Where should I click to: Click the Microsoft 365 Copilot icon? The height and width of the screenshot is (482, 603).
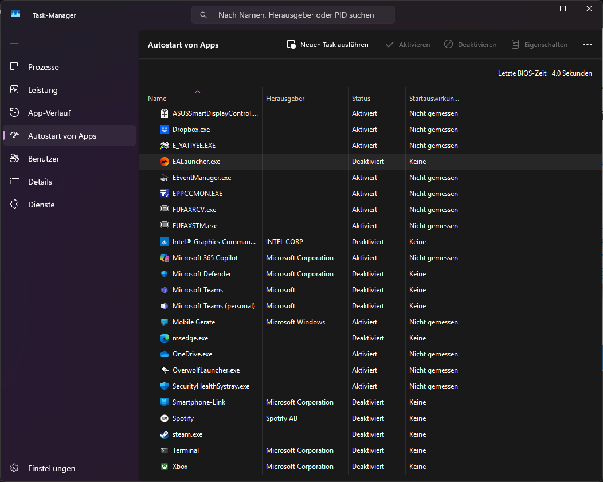(x=164, y=258)
